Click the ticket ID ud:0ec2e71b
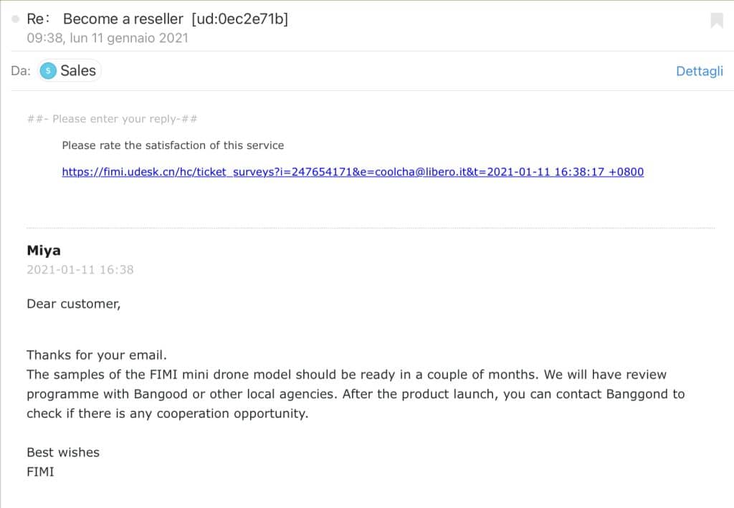The image size is (734, 508). point(239,19)
